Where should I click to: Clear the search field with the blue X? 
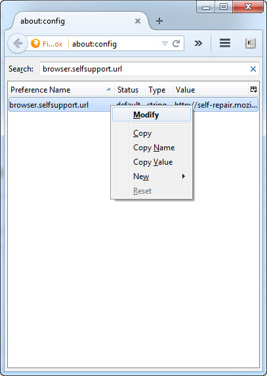(253, 69)
